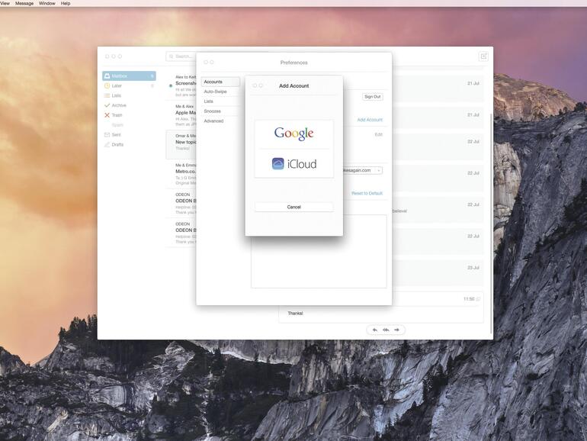The image size is (587, 441).
Task: Click the message pane scrollbar
Action: (x=491, y=224)
